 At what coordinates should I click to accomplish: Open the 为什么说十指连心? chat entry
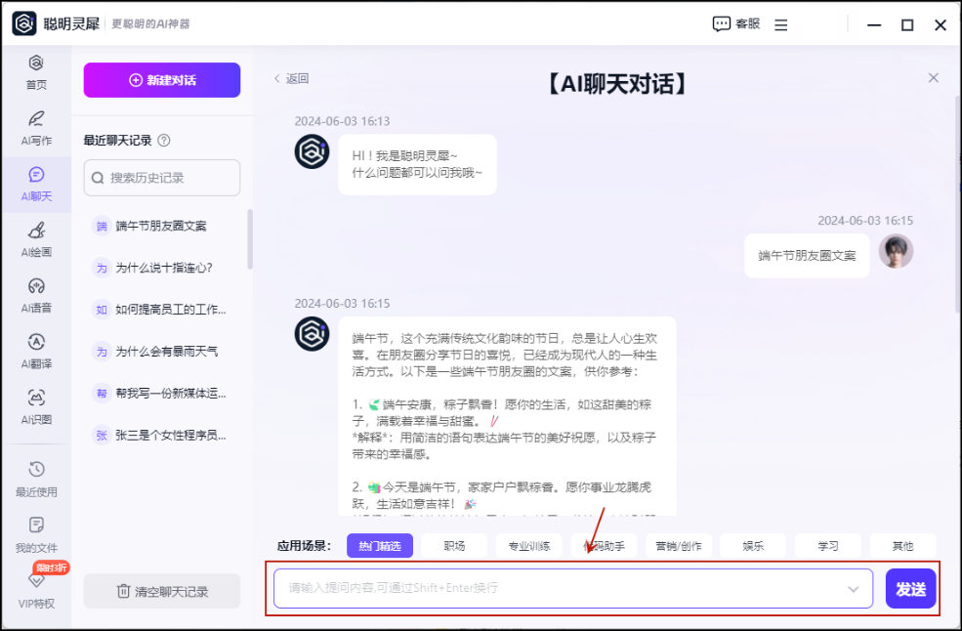pos(162,268)
